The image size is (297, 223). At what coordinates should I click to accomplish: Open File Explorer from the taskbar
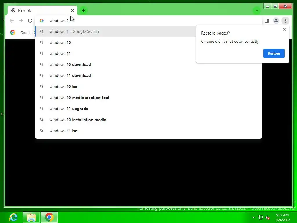point(31,217)
